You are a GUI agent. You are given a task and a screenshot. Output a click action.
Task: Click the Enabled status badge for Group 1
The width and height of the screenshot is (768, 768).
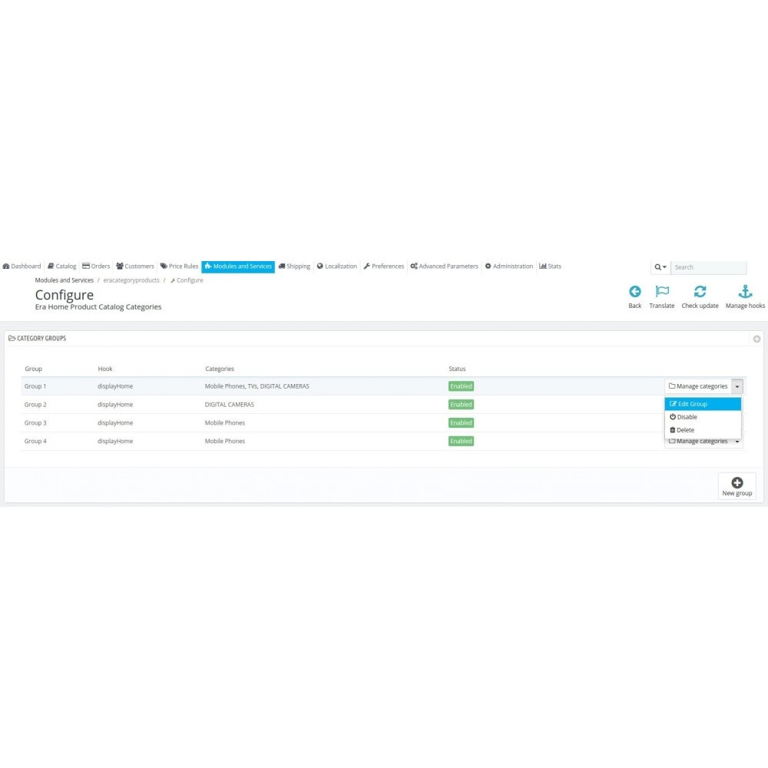[x=461, y=386]
